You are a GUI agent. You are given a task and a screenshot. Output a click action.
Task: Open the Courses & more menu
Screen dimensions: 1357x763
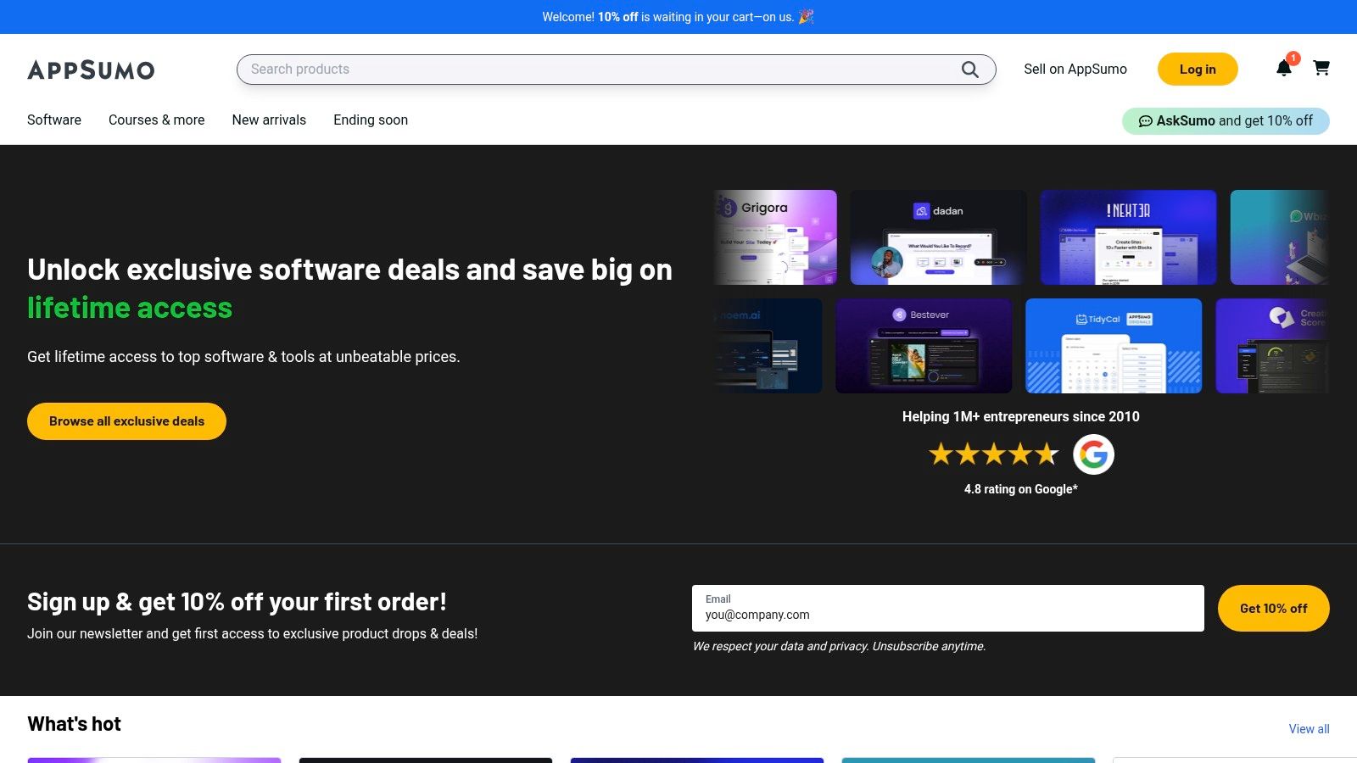point(157,120)
